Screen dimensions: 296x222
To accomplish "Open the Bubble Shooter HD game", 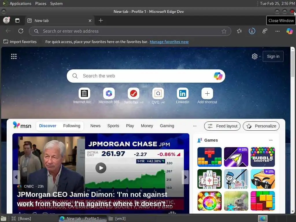I will [262, 157].
